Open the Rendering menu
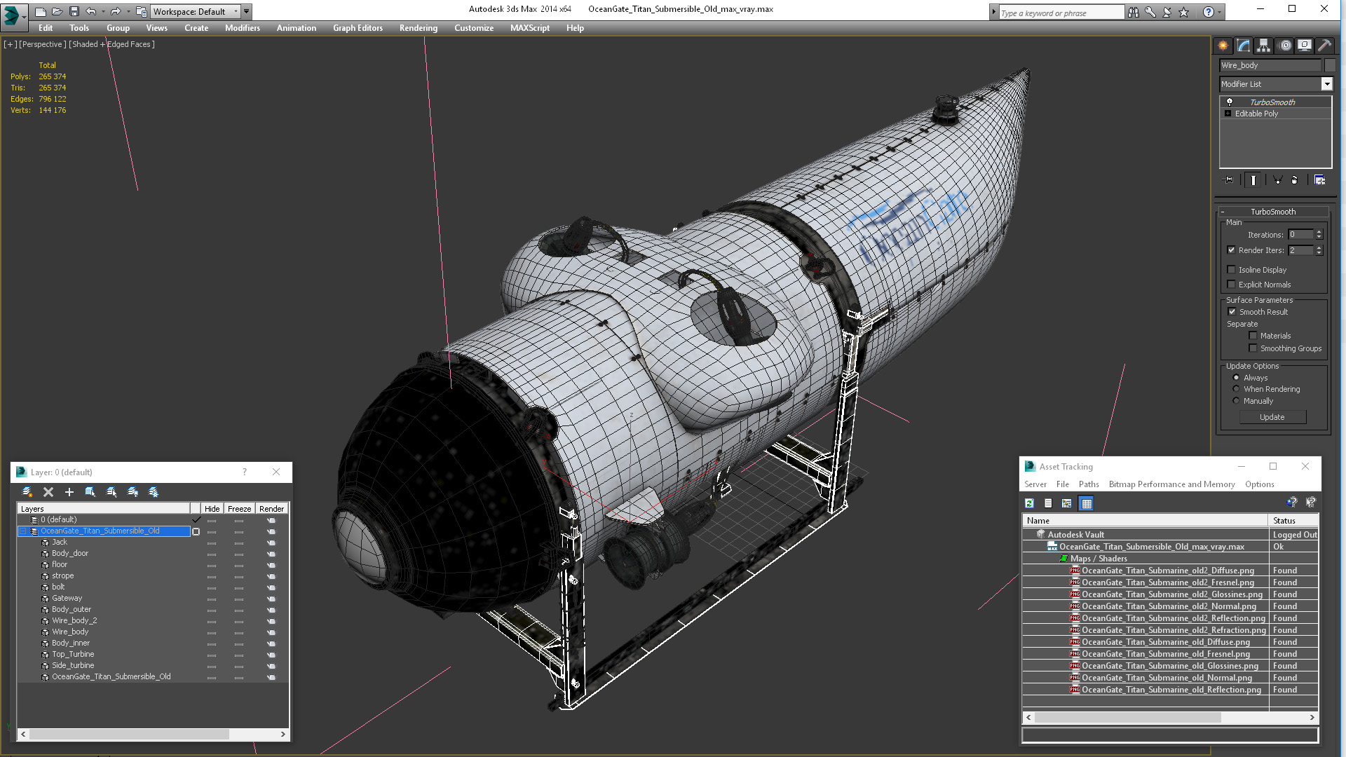The image size is (1346, 757). click(x=419, y=28)
